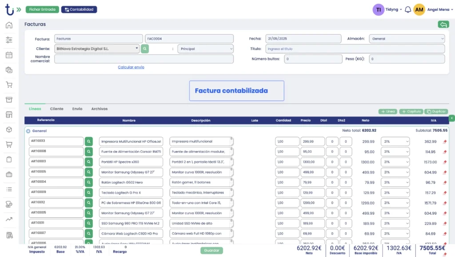Screen dimensions: 455x257
Task: Click the Título input field
Action: coord(355,49)
